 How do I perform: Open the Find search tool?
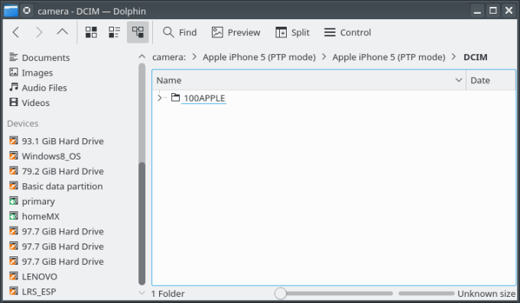pyautogui.click(x=180, y=32)
